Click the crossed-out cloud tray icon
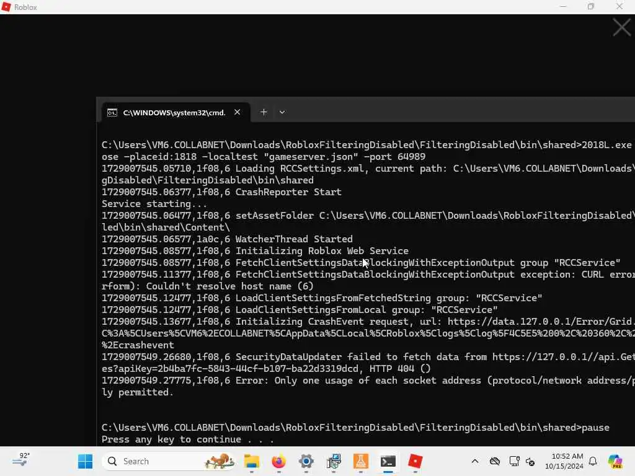The width and height of the screenshot is (635, 476). coord(494,461)
